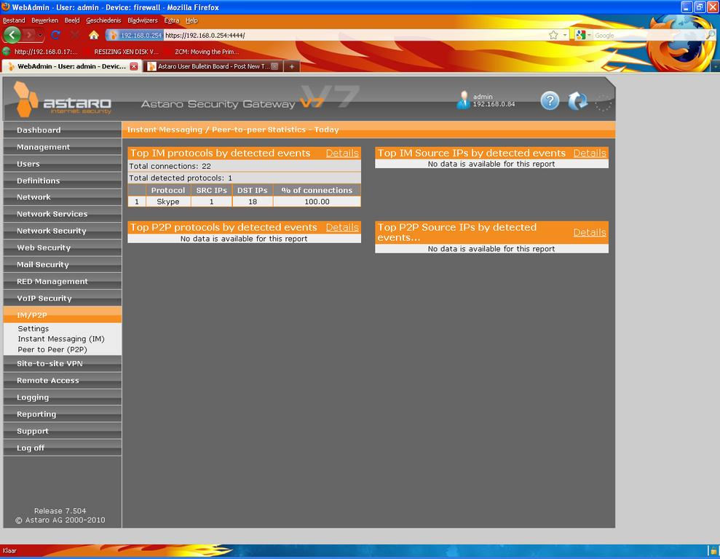This screenshot has height=559, width=720.
Task: Open the Geschiedenis menu
Action: click(x=102, y=20)
